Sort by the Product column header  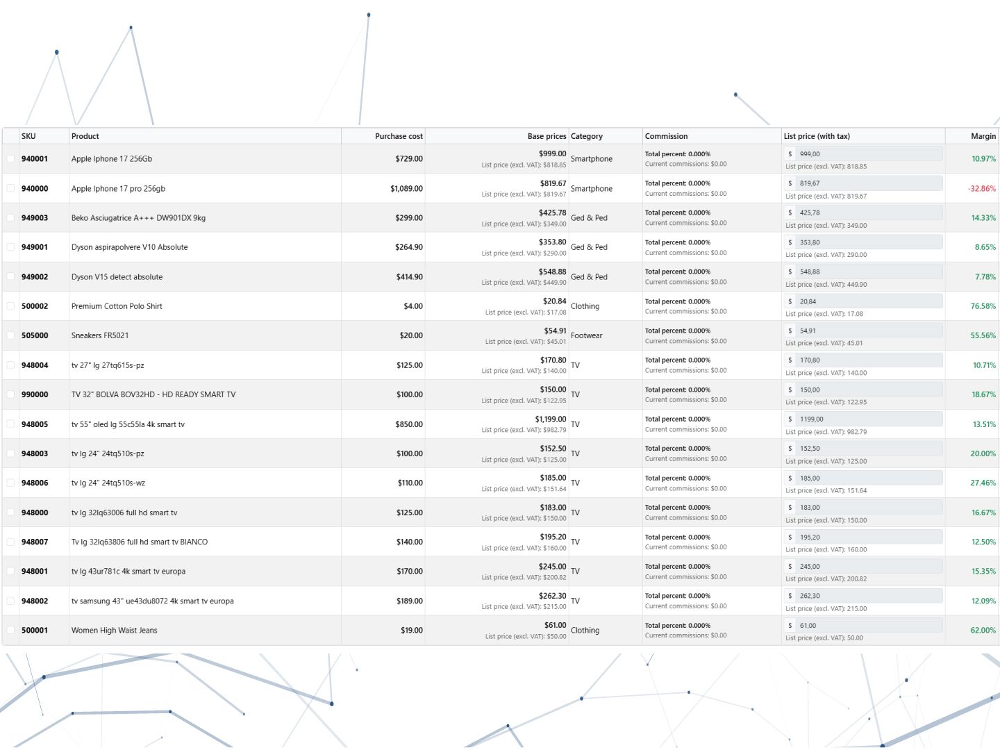click(85, 136)
